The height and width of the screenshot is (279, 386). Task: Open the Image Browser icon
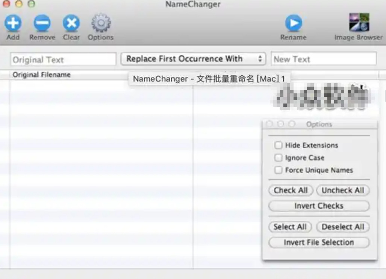(x=359, y=22)
